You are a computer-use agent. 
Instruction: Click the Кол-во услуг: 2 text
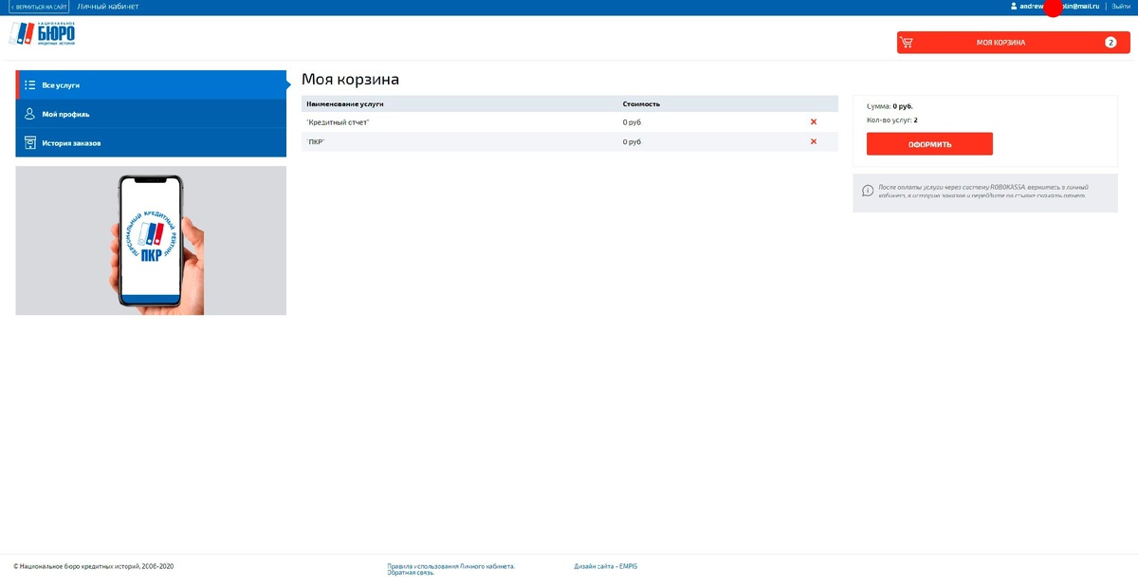point(892,120)
